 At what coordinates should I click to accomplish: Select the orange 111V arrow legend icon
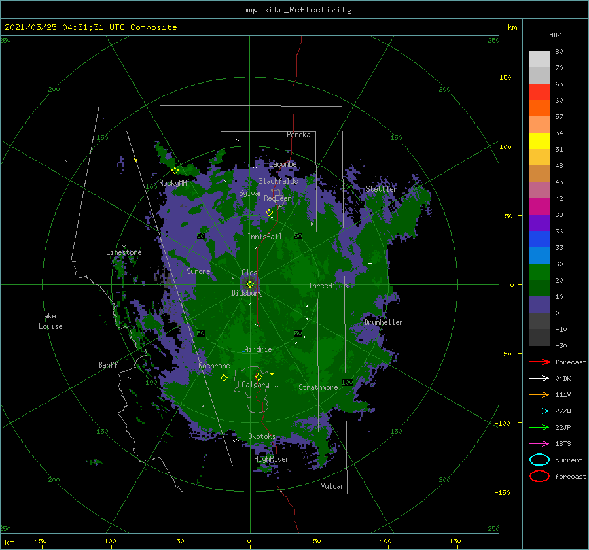[x=539, y=394]
